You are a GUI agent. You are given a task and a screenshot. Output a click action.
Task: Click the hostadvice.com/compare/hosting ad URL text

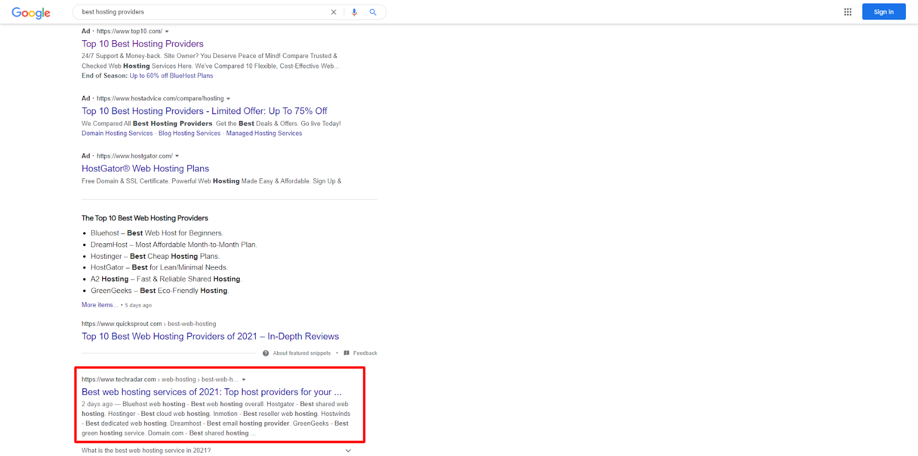pos(160,99)
